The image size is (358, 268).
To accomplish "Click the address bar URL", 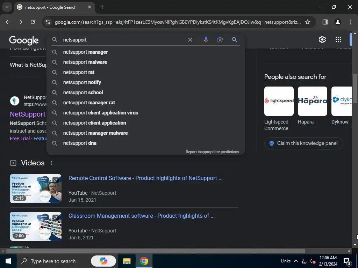I will (x=178, y=22).
